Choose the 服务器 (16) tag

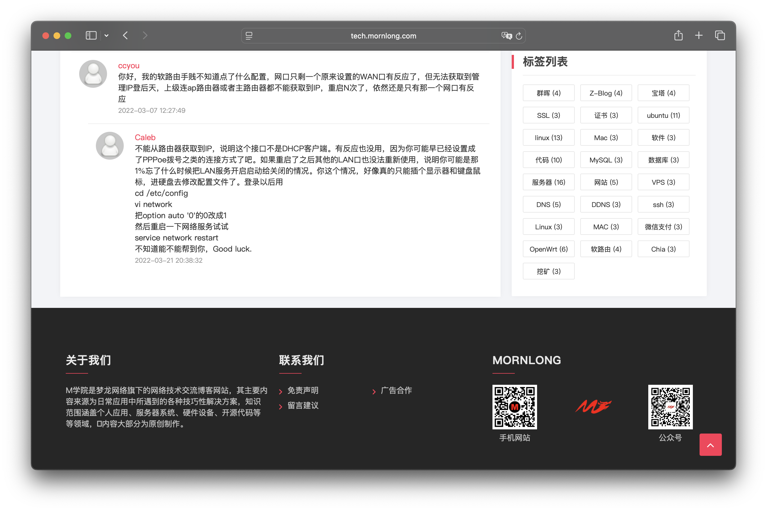548,182
